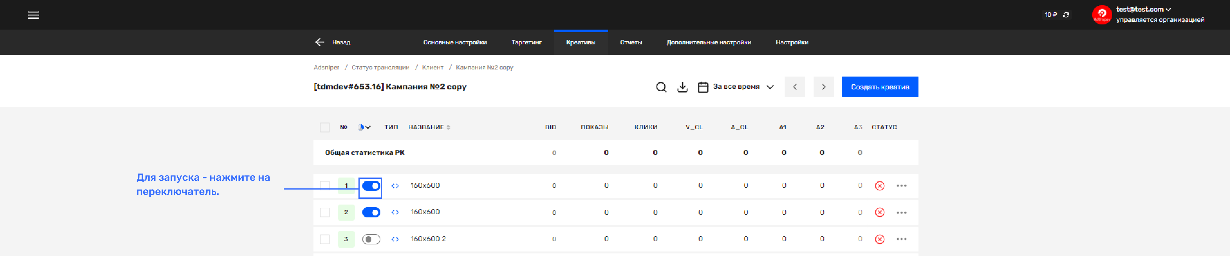Screen dimensions: 1230x256
Task: Click the red status icon of row 2
Action: tap(880, 213)
